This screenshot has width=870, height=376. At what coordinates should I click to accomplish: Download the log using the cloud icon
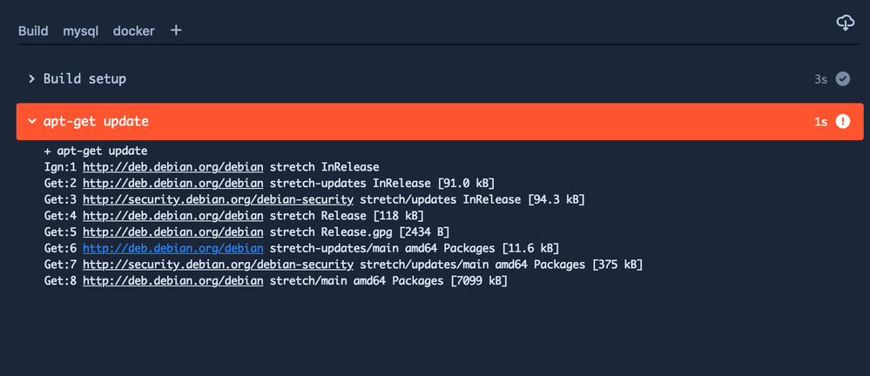click(x=845, y=23)
